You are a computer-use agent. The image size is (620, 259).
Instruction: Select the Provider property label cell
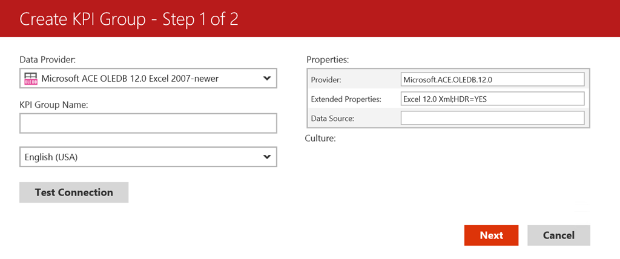[352, 80]
